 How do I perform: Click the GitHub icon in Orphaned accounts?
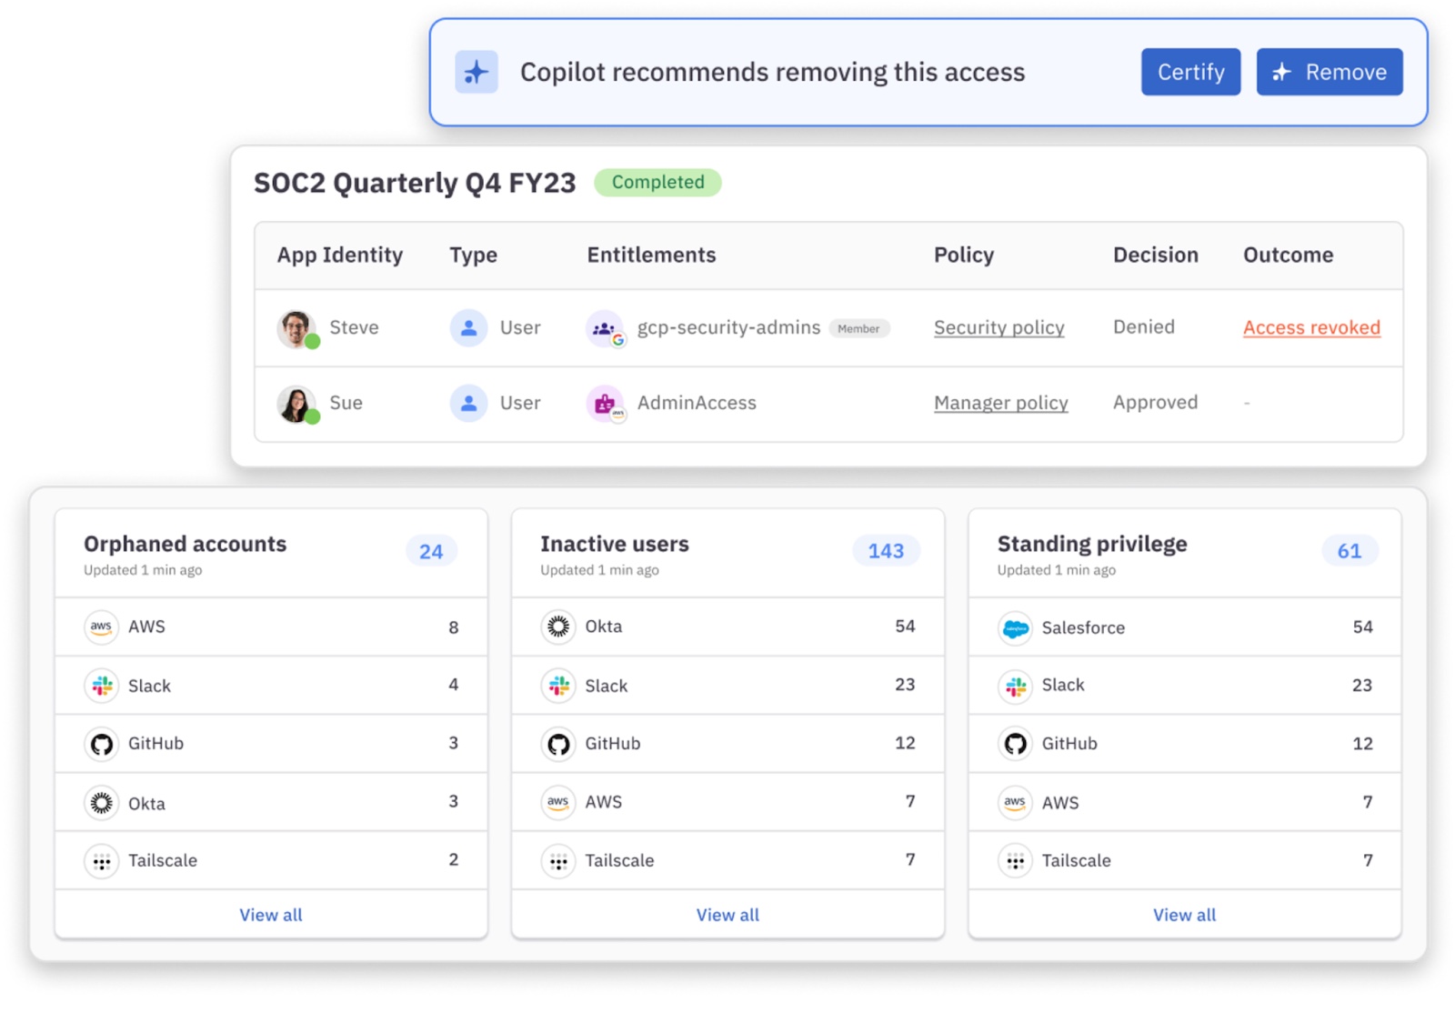point(101,744)
